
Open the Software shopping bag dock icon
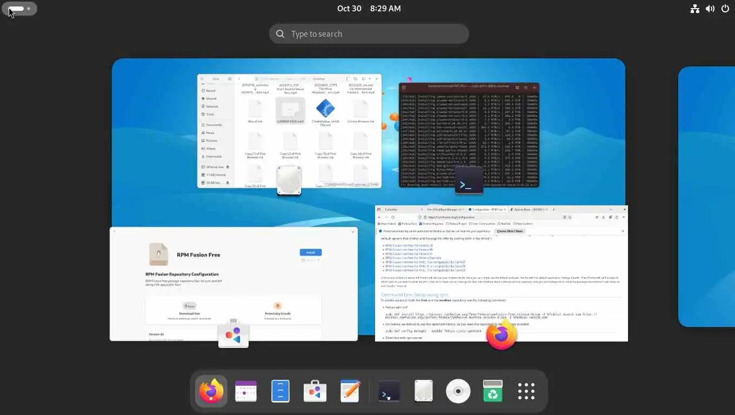(x=315, y=391)
